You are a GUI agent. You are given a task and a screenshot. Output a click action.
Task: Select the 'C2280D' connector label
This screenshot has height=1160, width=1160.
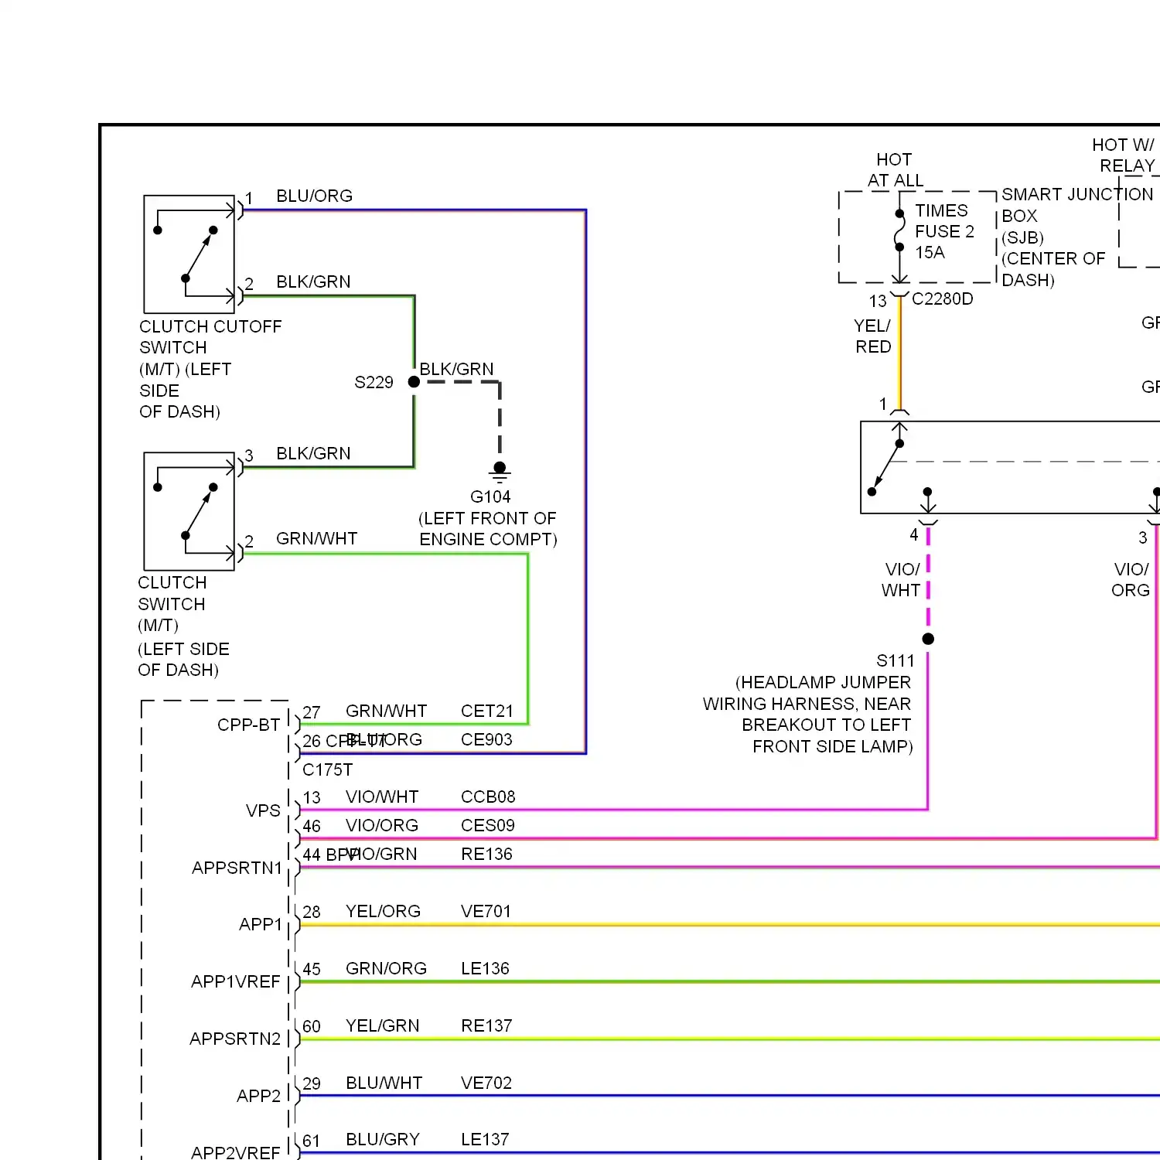pyautogui.click(x=943, y=299)
